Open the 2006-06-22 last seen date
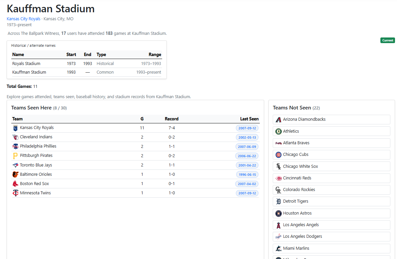This screenshot has width=397, height=259. (247, 156)
